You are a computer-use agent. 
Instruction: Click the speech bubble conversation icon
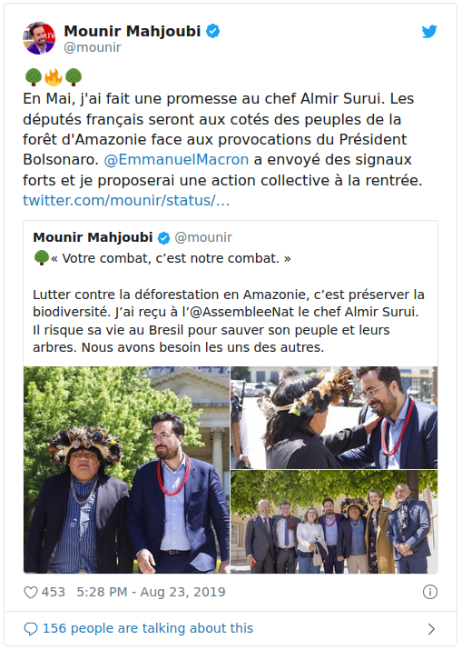(x=31, y=629)
